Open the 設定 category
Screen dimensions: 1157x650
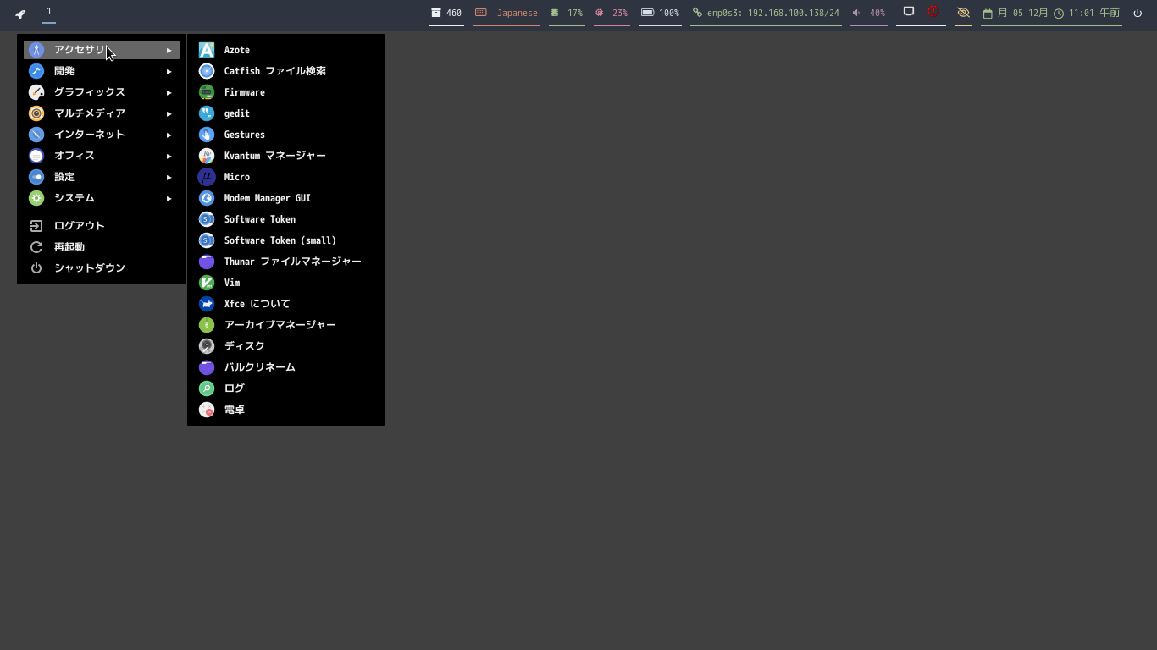[x=102, y=177]
